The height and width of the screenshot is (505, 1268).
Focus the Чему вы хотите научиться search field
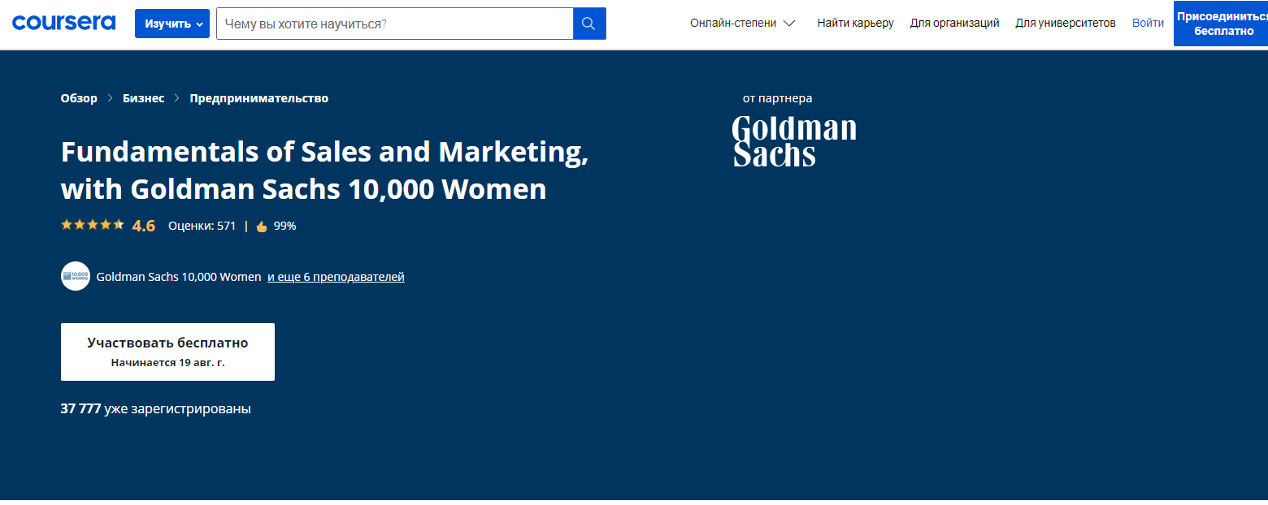(x=394, y=24)
